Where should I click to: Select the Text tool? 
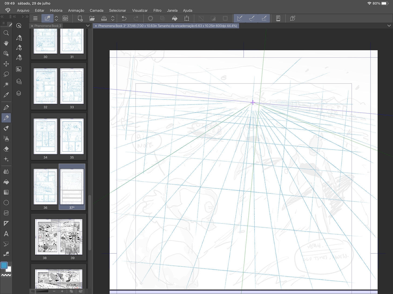coord(6,234)
